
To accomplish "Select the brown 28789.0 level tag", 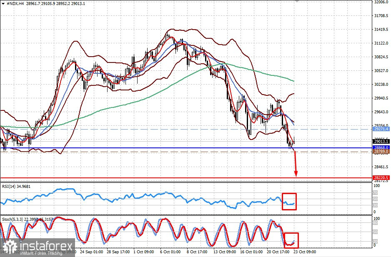I will click(x=381, y=151).
